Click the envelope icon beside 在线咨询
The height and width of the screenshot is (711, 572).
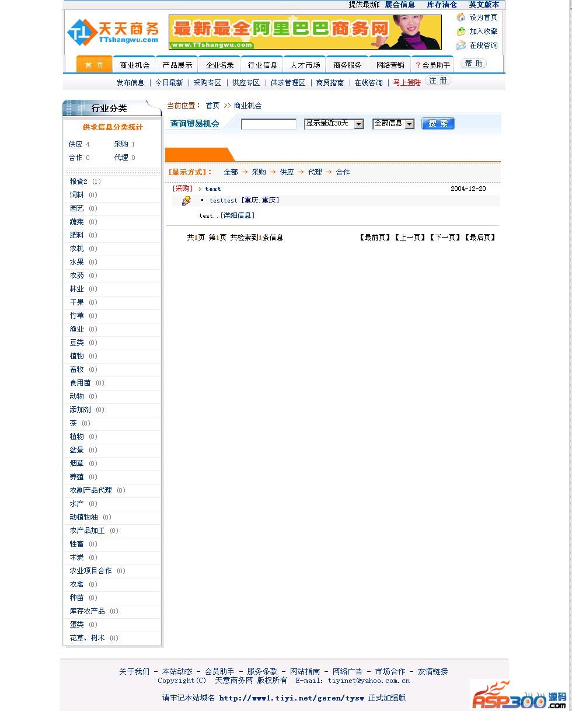click(x=461, y=45)
